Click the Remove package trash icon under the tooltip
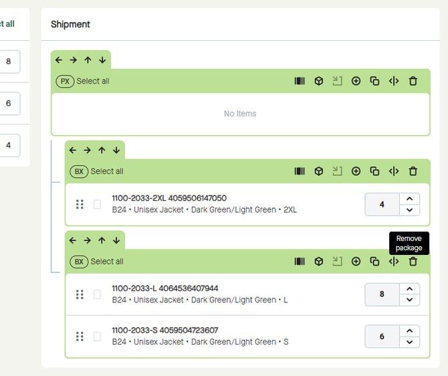 coord(413,262)
